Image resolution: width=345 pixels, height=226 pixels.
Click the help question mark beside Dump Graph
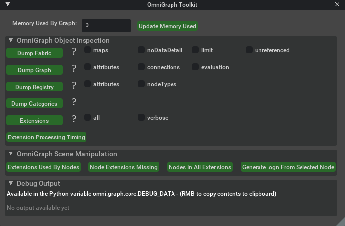click(x=74, y=68)
